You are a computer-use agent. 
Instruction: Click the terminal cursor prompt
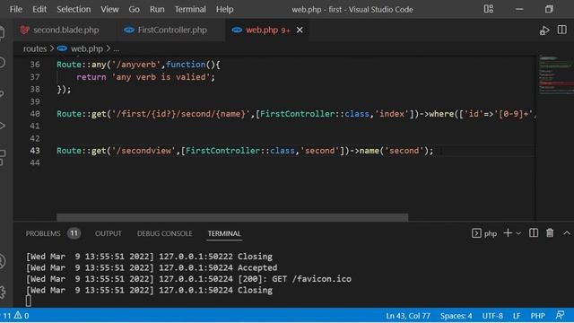[x=29, y=301]
